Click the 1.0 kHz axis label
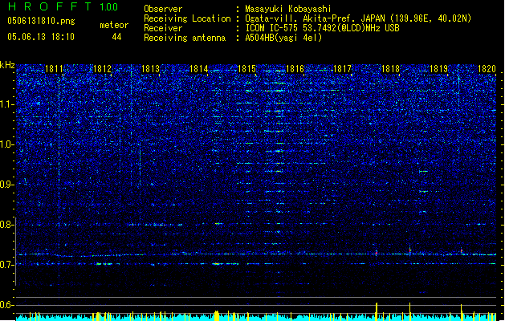 (x=6, y=145)
